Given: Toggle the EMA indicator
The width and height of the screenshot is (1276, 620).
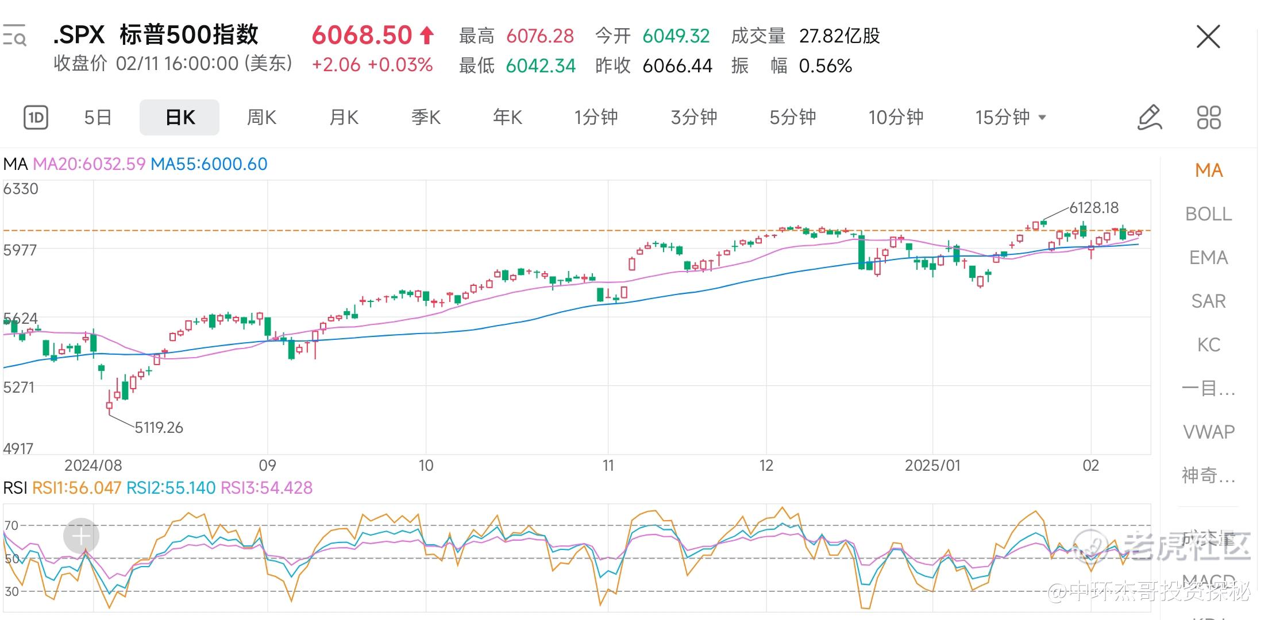Looking at the screenshot, I should (x=1208, y=258).
